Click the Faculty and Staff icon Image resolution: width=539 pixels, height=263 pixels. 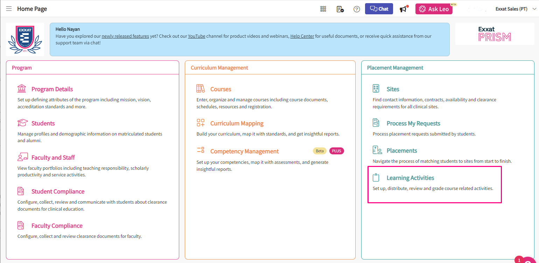(23, 157)
